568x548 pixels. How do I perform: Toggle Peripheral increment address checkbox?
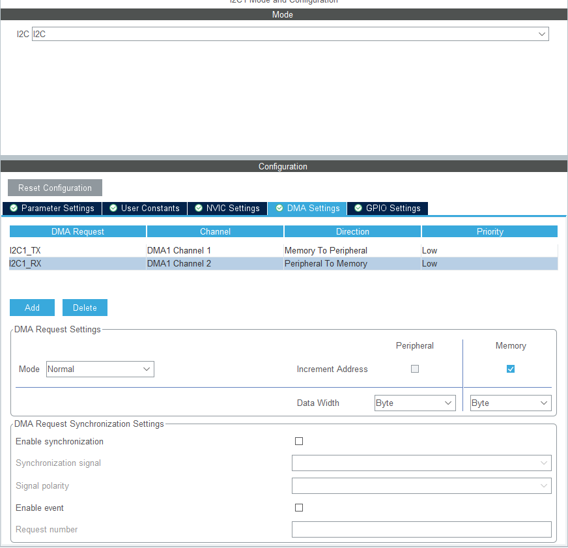coord(415,369)
